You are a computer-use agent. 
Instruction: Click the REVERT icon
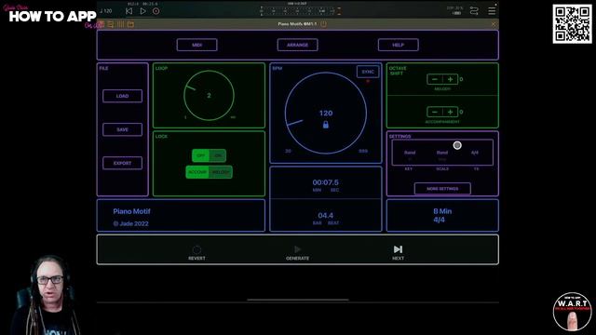196,249
